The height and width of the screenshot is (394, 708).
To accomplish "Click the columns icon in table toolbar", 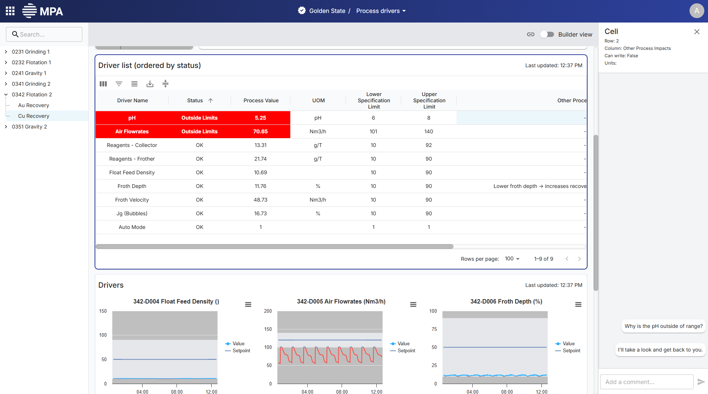I will pos(103,84).
